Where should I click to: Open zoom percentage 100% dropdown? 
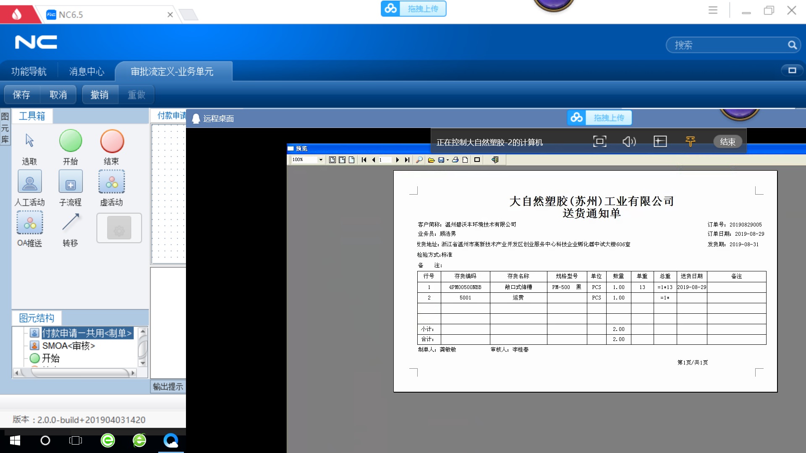pyautogui.click(x=321, y=160)
